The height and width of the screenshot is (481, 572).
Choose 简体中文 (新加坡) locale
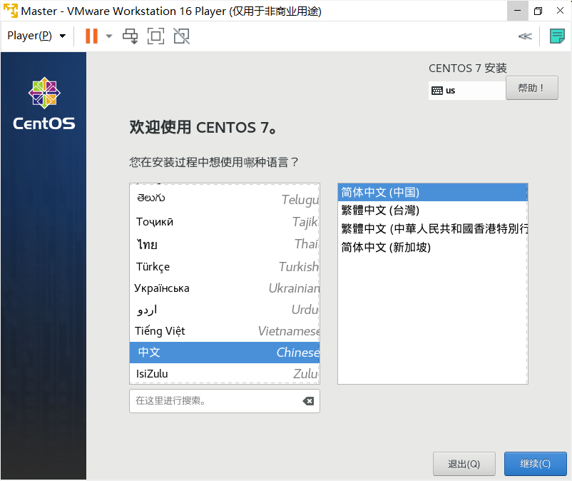click(x=433, y=248)
